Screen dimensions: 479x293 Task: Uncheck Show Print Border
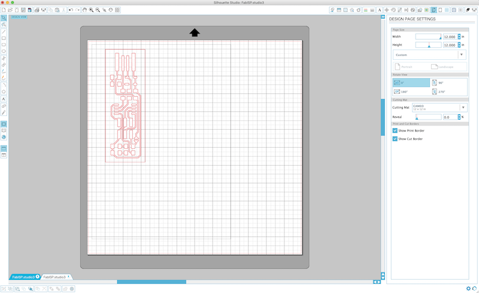(395, 130)
